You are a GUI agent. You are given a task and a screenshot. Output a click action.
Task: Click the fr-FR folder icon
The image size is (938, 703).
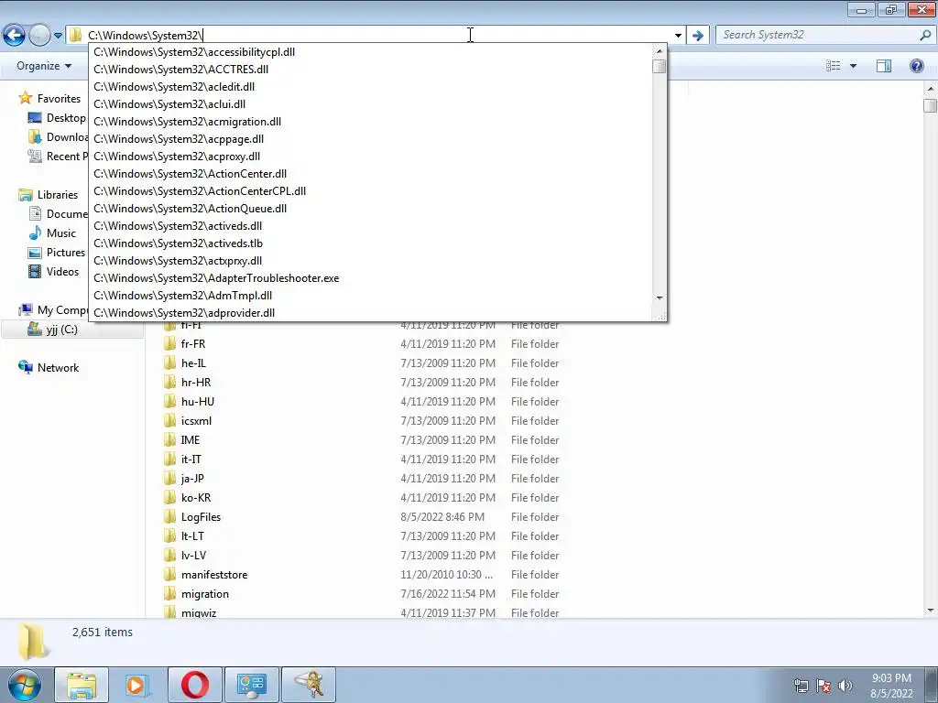pos(170,344)
